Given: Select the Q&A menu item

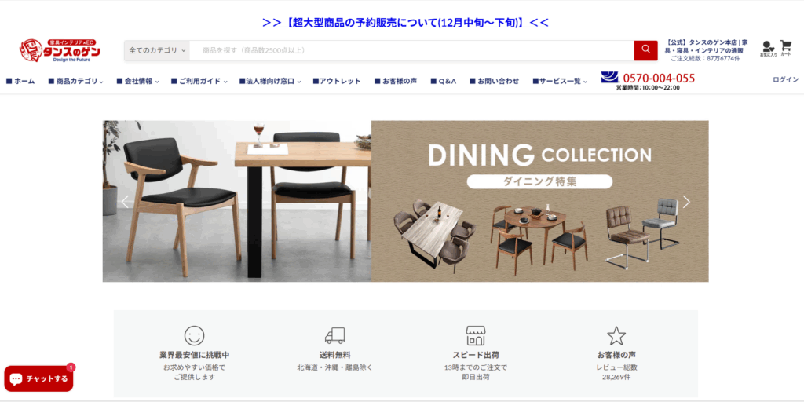Looking at the screenshot, I should pos(444,81).
